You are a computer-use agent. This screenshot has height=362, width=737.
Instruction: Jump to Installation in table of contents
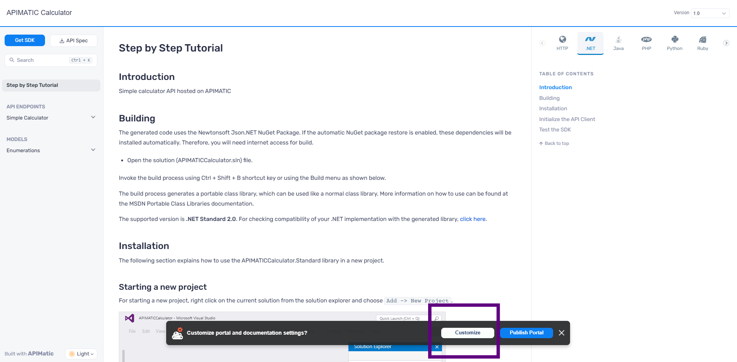pyautogui.click(x=553, y=108)
